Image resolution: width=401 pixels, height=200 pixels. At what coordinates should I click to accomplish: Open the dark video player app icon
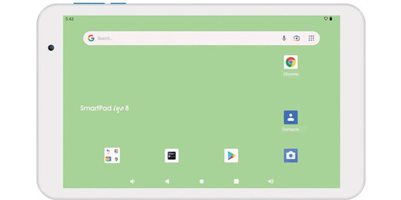click(172, 156)
